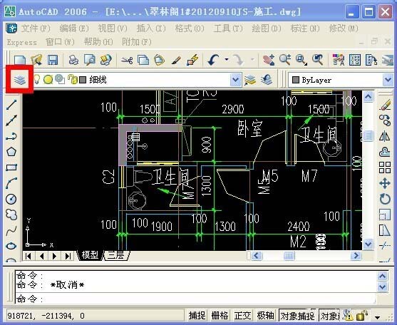
Task: Toggle 极轴 polar tracking
Action: point(265,316)
